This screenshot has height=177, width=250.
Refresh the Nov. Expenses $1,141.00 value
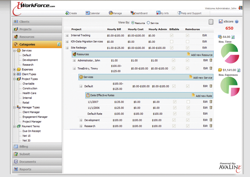click(239, 70)
